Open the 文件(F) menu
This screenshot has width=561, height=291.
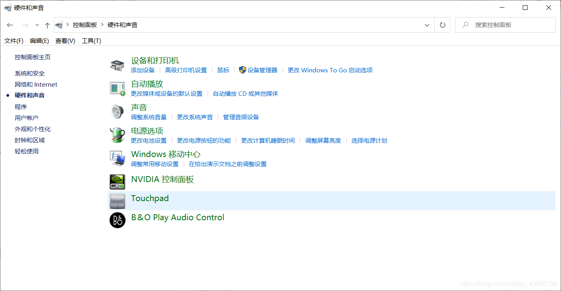[14, 41]
